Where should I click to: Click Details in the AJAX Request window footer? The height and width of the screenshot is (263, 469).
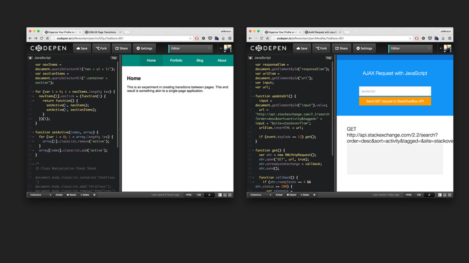point(291,195)
